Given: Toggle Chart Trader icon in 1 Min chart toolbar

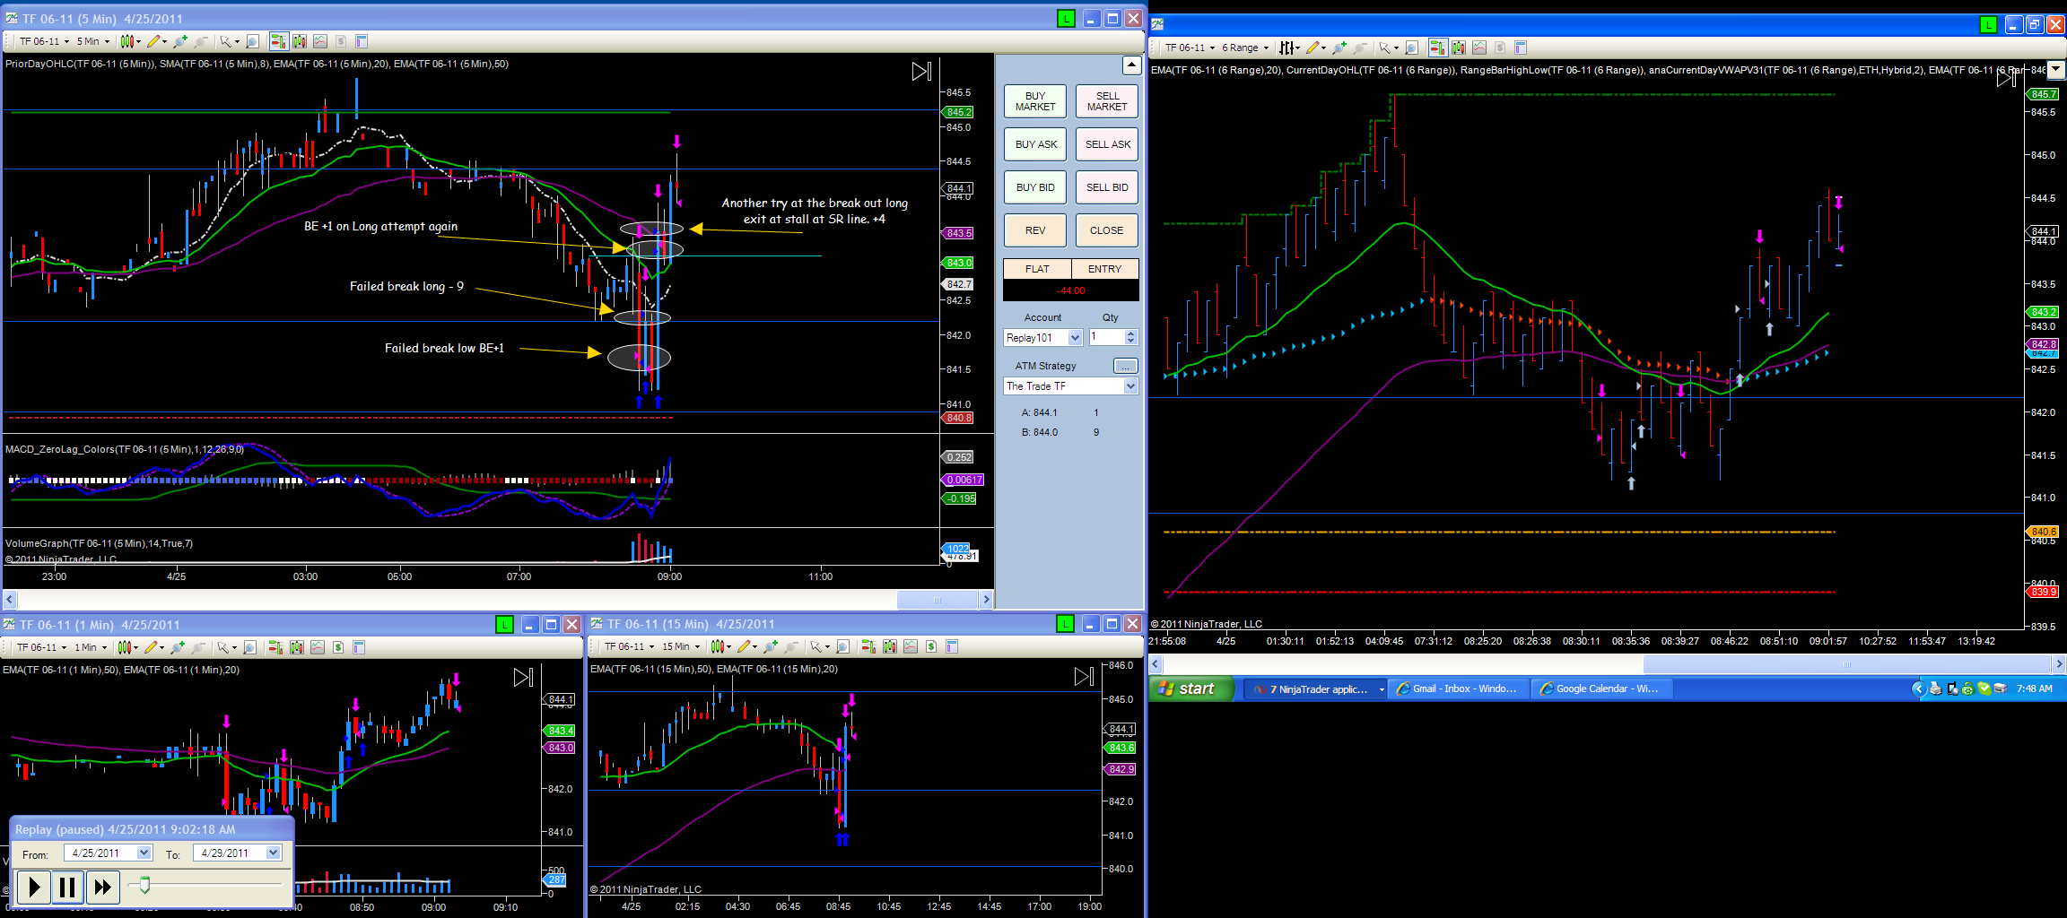Looking at the screenshot, I should click(276, 647).
